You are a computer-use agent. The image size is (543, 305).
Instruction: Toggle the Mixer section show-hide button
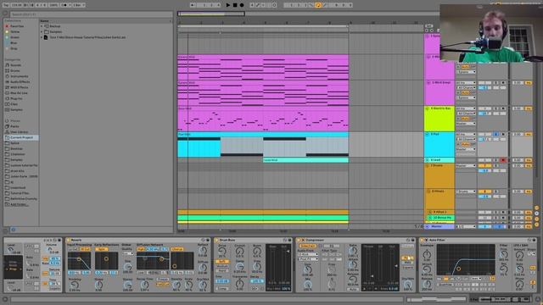(537, 219)
